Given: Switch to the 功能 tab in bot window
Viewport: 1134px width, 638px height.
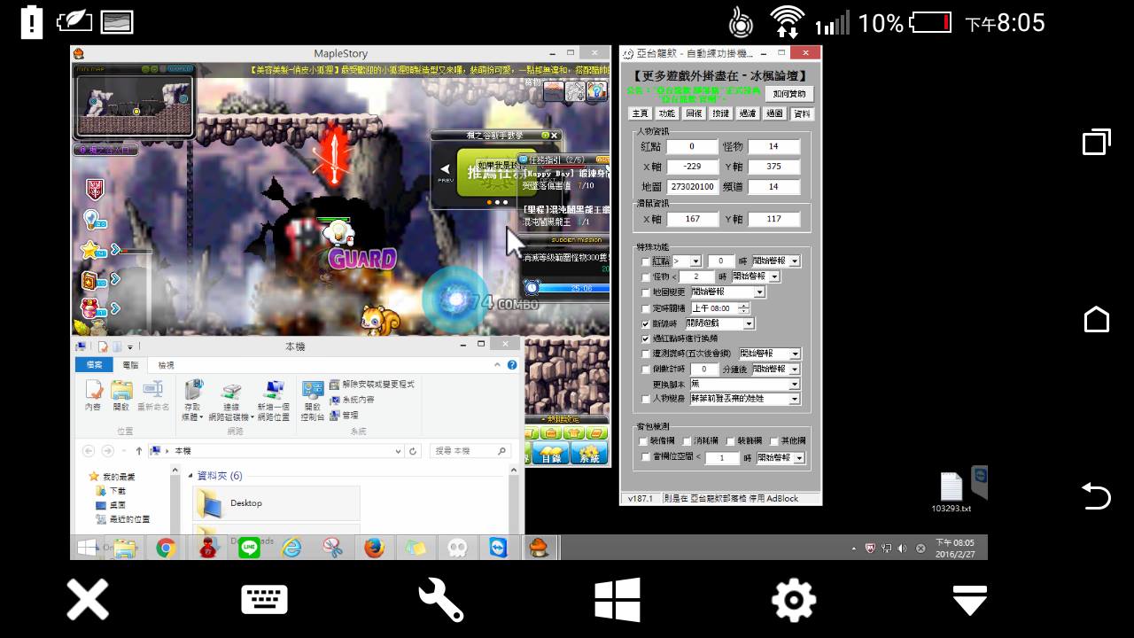Looking at the screenshot, I should coord(667,113).
